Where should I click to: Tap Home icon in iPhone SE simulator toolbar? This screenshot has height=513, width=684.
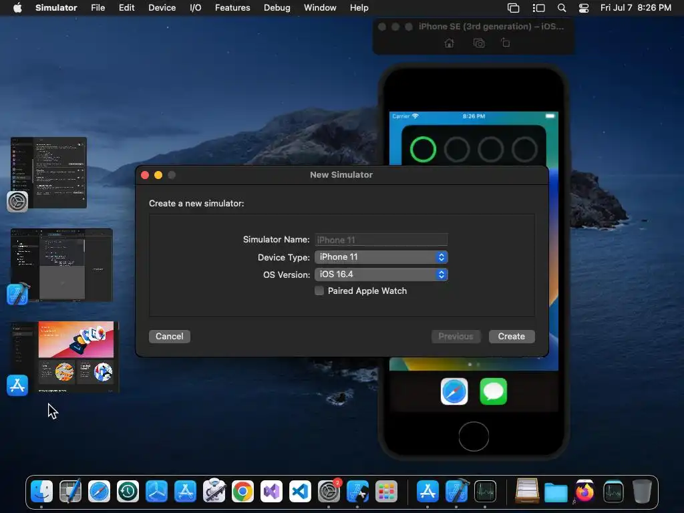(449, 43)
